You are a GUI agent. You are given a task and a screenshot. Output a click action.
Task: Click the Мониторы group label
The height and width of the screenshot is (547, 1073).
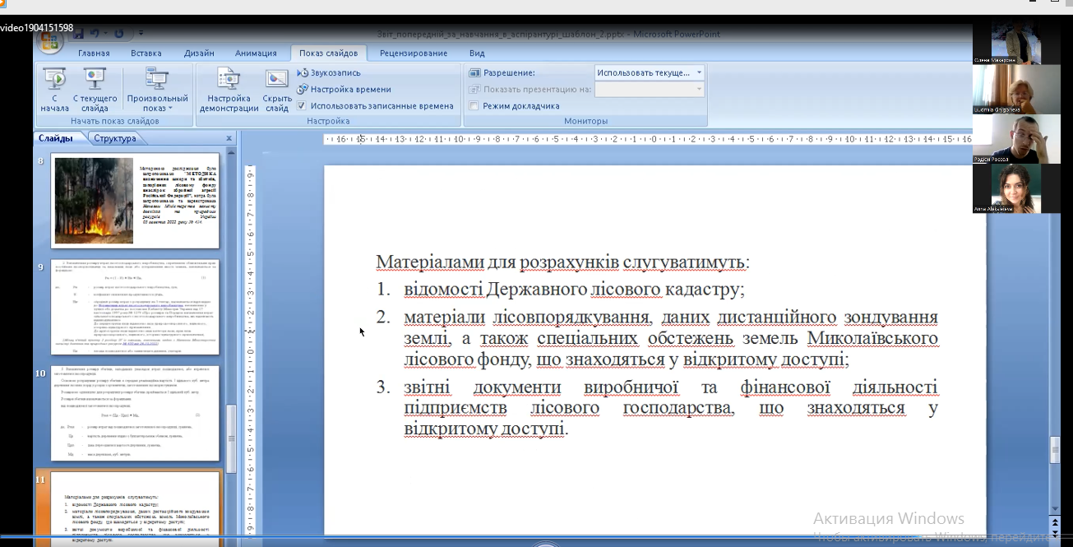[585, 121]
